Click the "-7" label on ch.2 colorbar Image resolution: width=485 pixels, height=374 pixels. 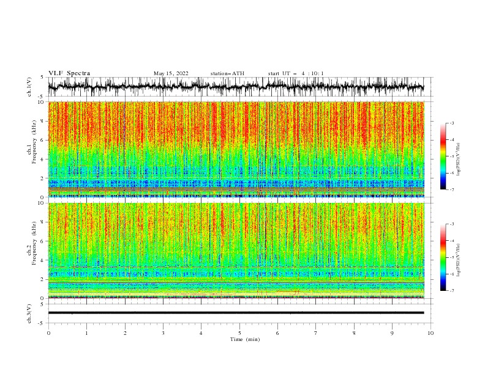coord(452,290)
